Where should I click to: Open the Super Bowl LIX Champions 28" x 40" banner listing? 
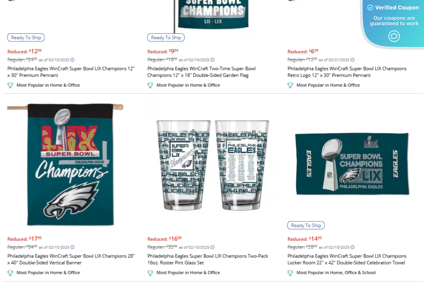[70, 258]
